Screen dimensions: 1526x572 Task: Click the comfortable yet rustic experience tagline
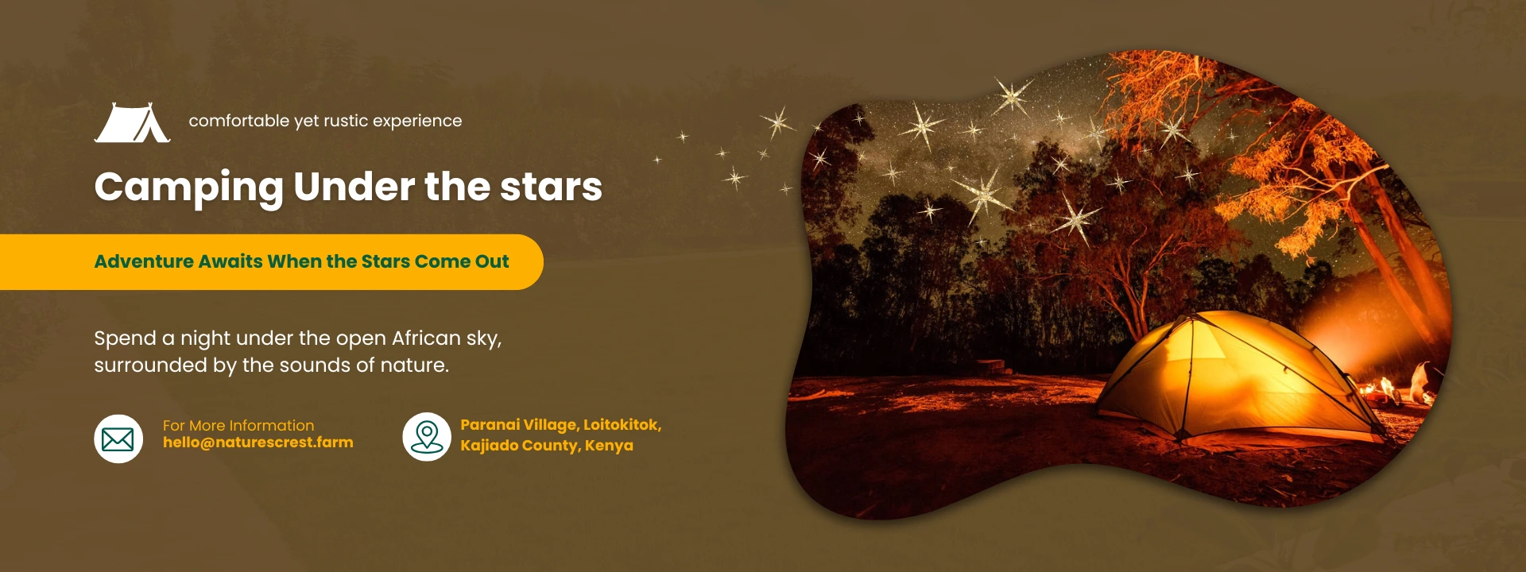coord(325,121)
